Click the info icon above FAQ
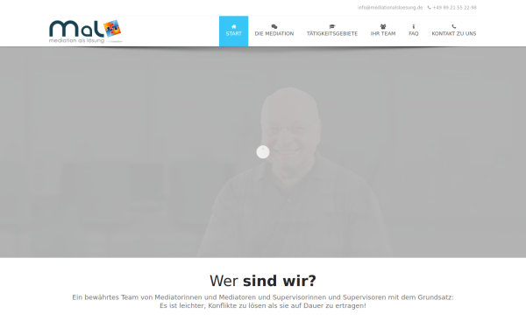Viewport: 526px width, 328px height. [x=414, y=26]
